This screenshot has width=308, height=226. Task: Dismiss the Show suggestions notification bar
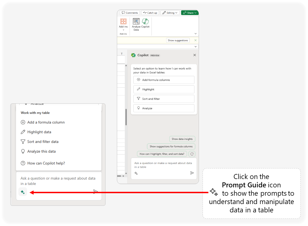pos(195,40)
